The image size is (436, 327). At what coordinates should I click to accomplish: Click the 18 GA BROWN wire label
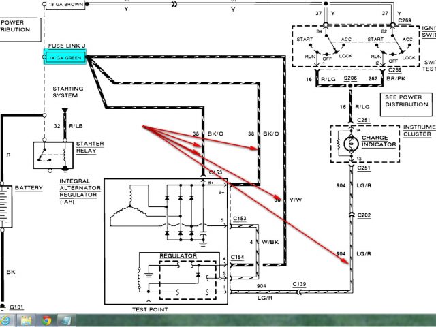(x=69, y=4)
